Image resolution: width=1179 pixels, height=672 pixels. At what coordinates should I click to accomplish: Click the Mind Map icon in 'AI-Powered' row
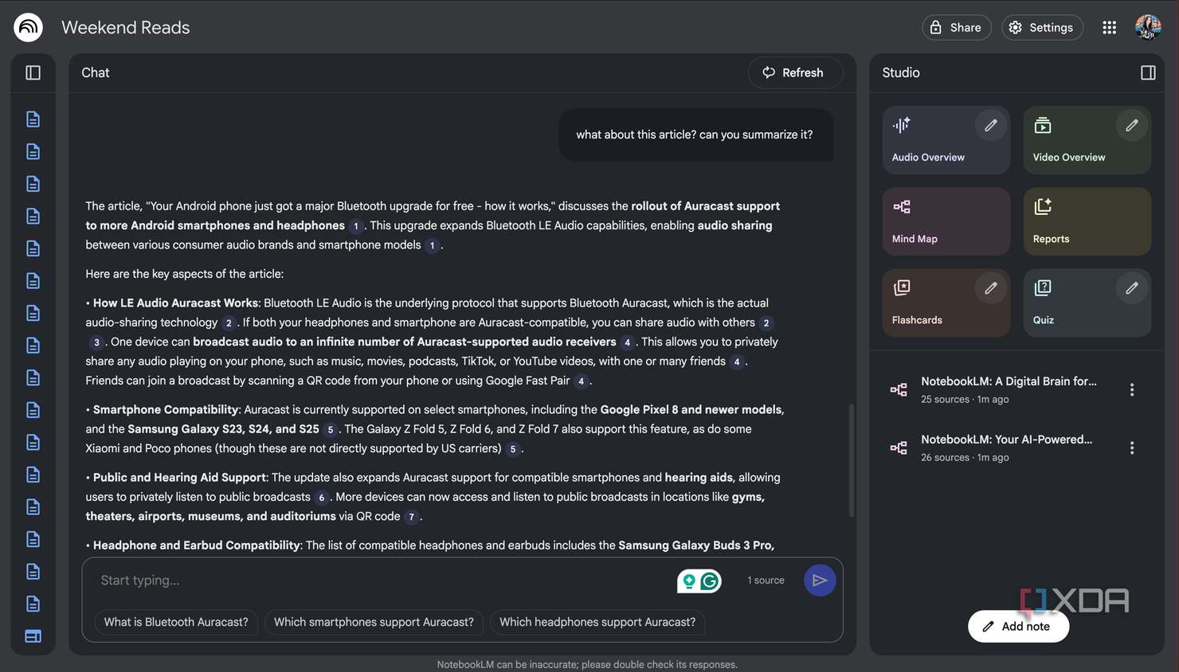click(899, 447)
